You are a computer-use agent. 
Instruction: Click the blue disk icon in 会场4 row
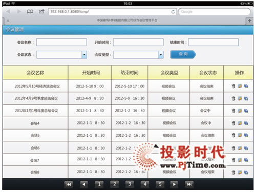tap(246, 123)
